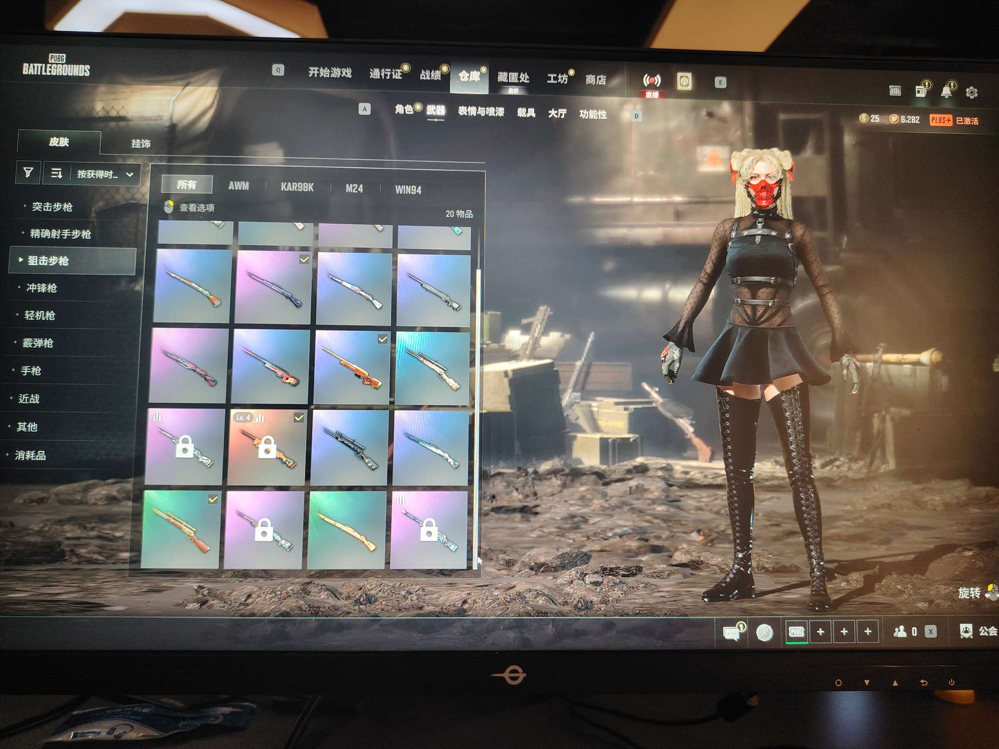
Task: Show all skins with 所有 filter
Action: point(187,185)
